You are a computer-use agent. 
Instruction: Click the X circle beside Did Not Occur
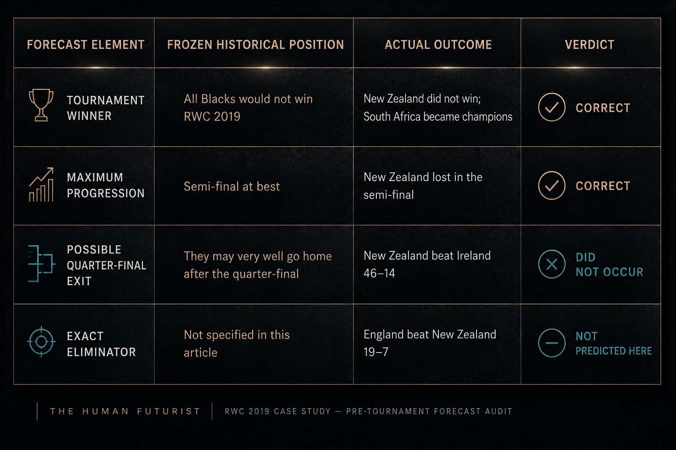pos(551,264)
